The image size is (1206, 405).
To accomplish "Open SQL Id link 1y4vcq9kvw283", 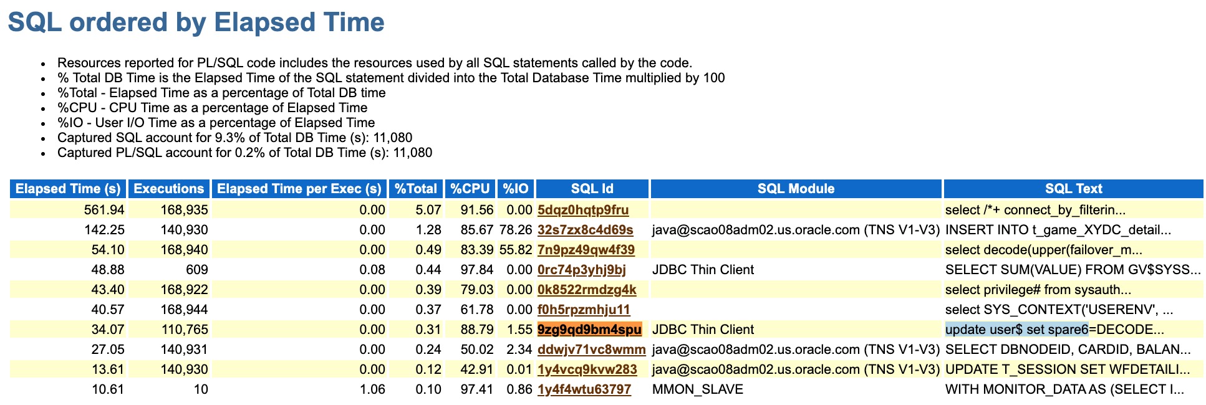I will 587,369.
